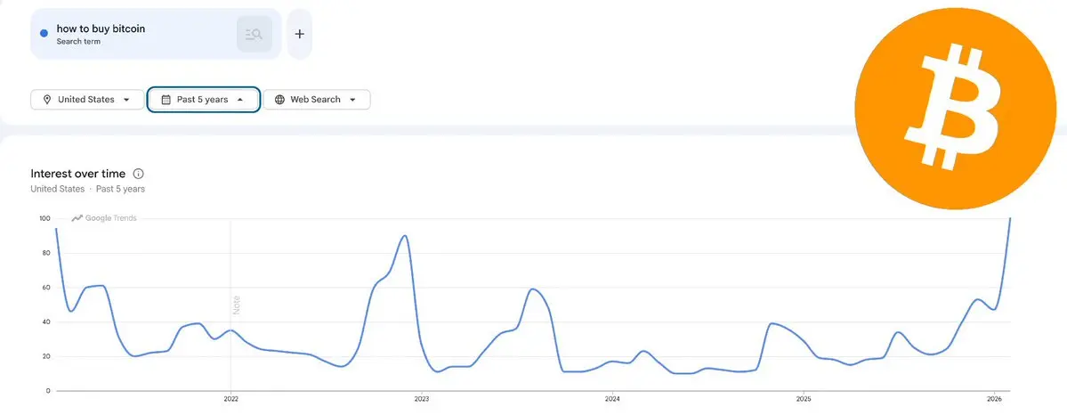Image resolution: width=1067 pixels, height=415 pixels.
Task: Open the Web Search type dropdown
Action: [317, 100]
